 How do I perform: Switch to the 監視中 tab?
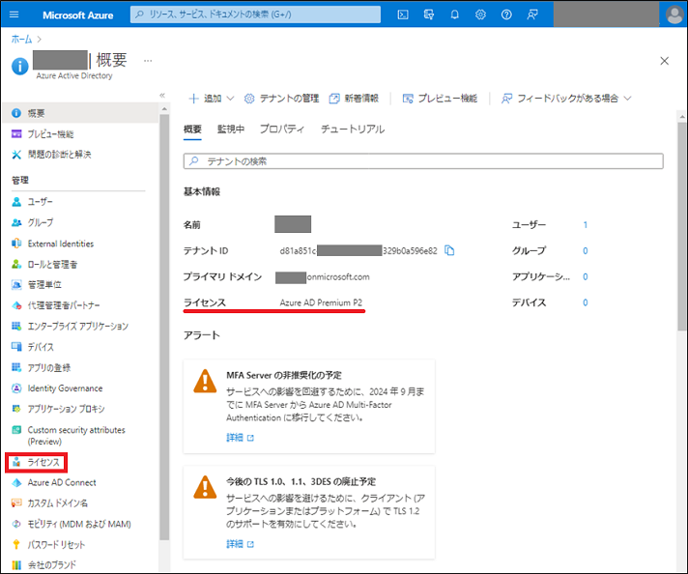pos(231,129)
